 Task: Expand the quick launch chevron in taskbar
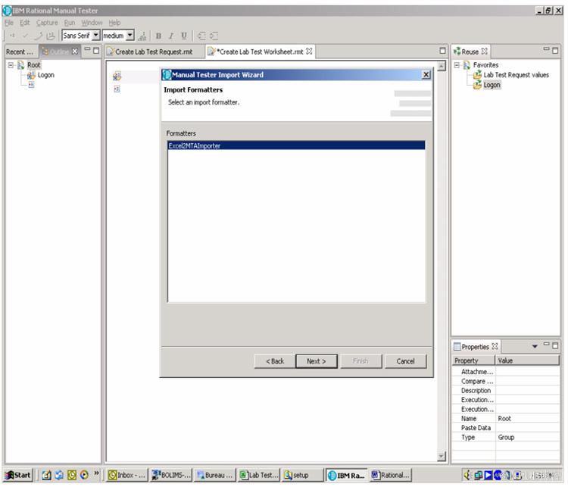click(96, 473)
